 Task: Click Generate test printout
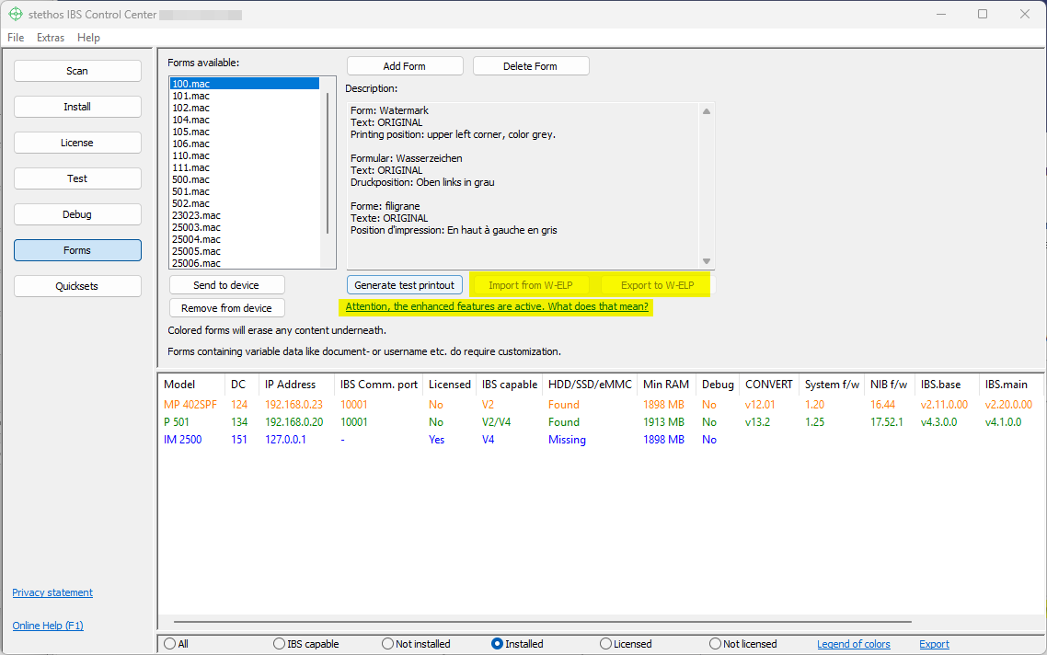pyautogui.click(x=404, y=285)
